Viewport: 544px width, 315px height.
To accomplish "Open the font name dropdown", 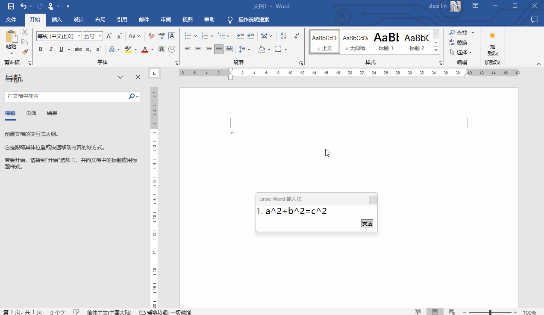I will coord(79,36).
